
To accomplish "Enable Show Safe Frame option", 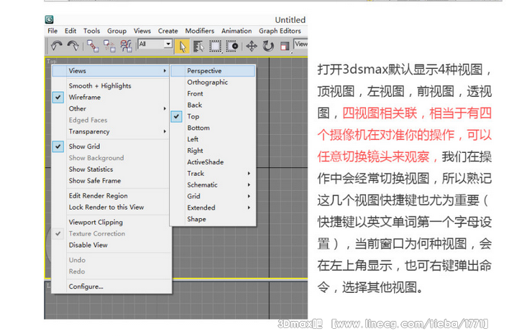I will 95,181.
